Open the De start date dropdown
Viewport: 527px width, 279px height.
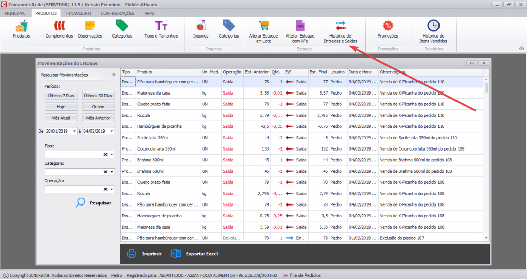[74, 131]
